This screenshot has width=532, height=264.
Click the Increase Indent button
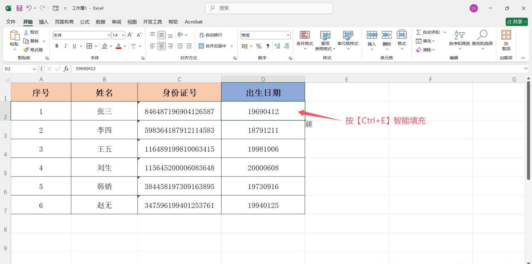(x=189, y=46)
